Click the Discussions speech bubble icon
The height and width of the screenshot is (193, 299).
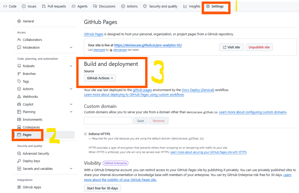pyautogui.click(x=95, y=6)
